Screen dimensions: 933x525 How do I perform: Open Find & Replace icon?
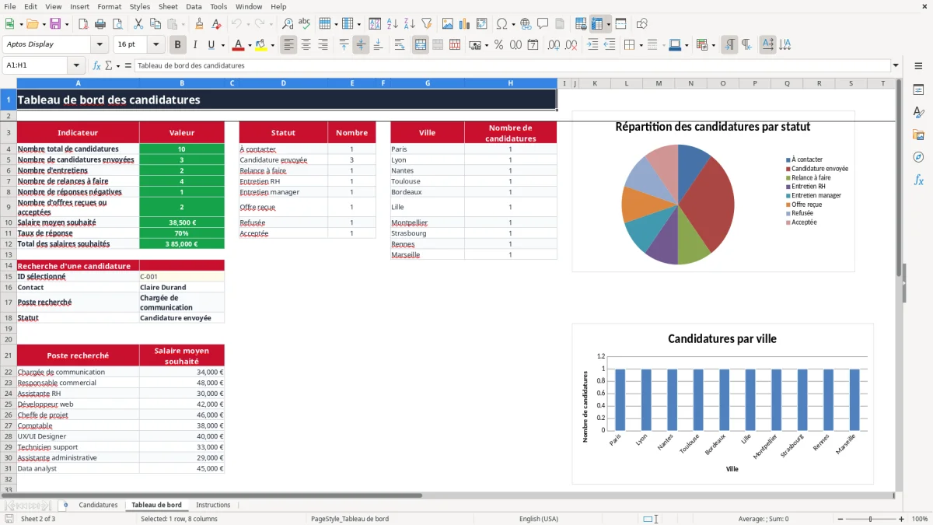(288, 24)
